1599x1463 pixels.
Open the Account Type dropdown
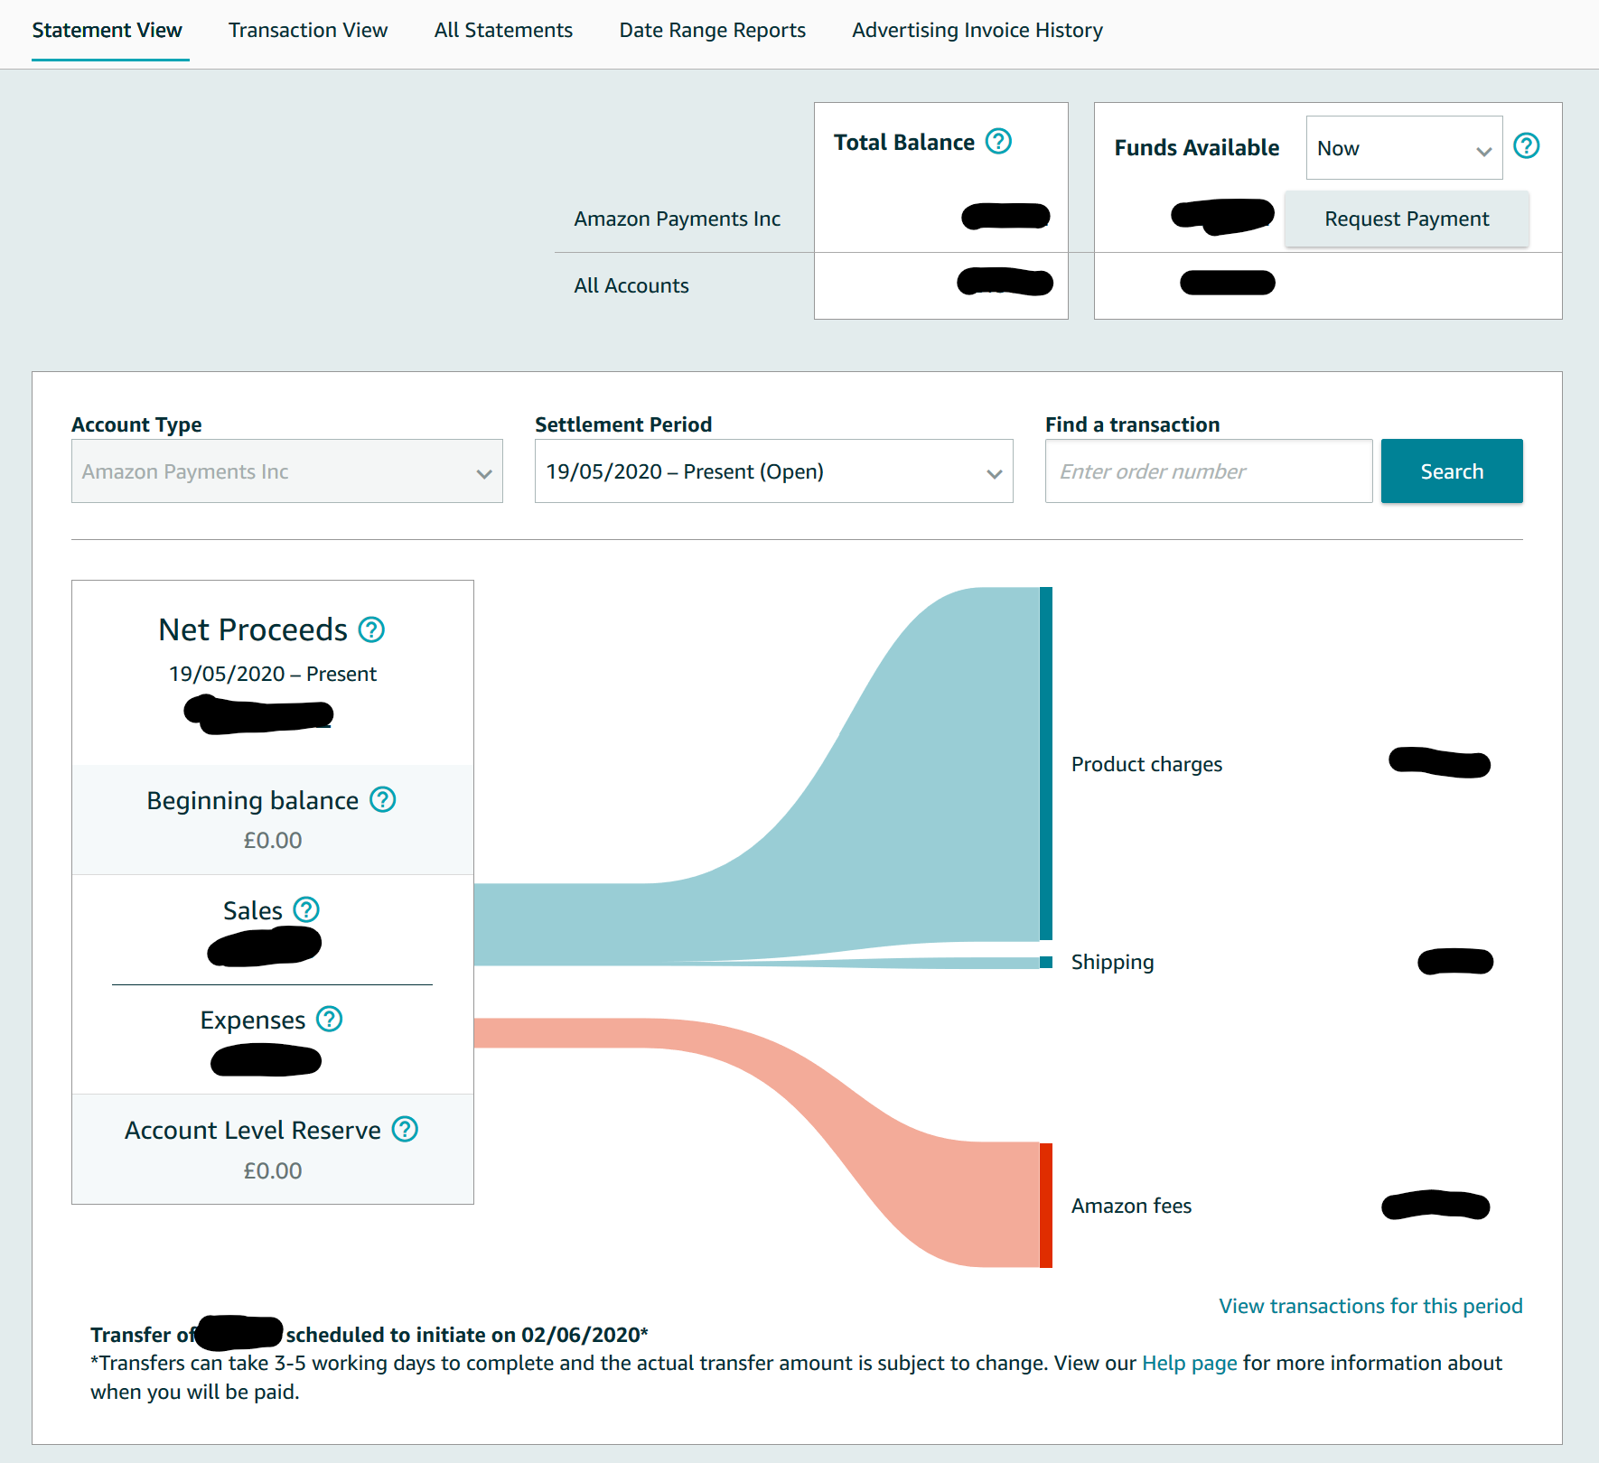point(287,471)
